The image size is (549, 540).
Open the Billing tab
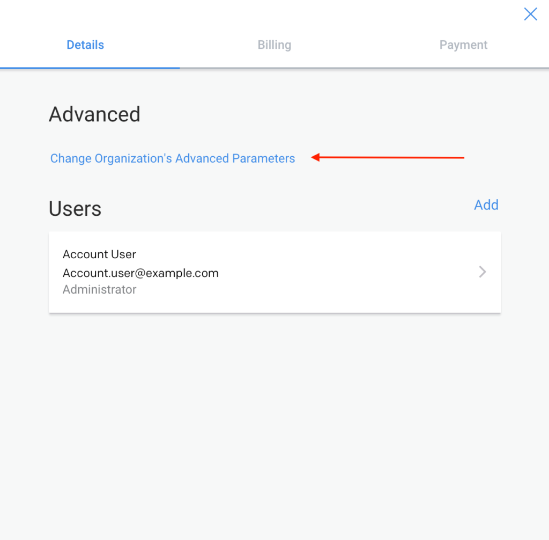274,45
